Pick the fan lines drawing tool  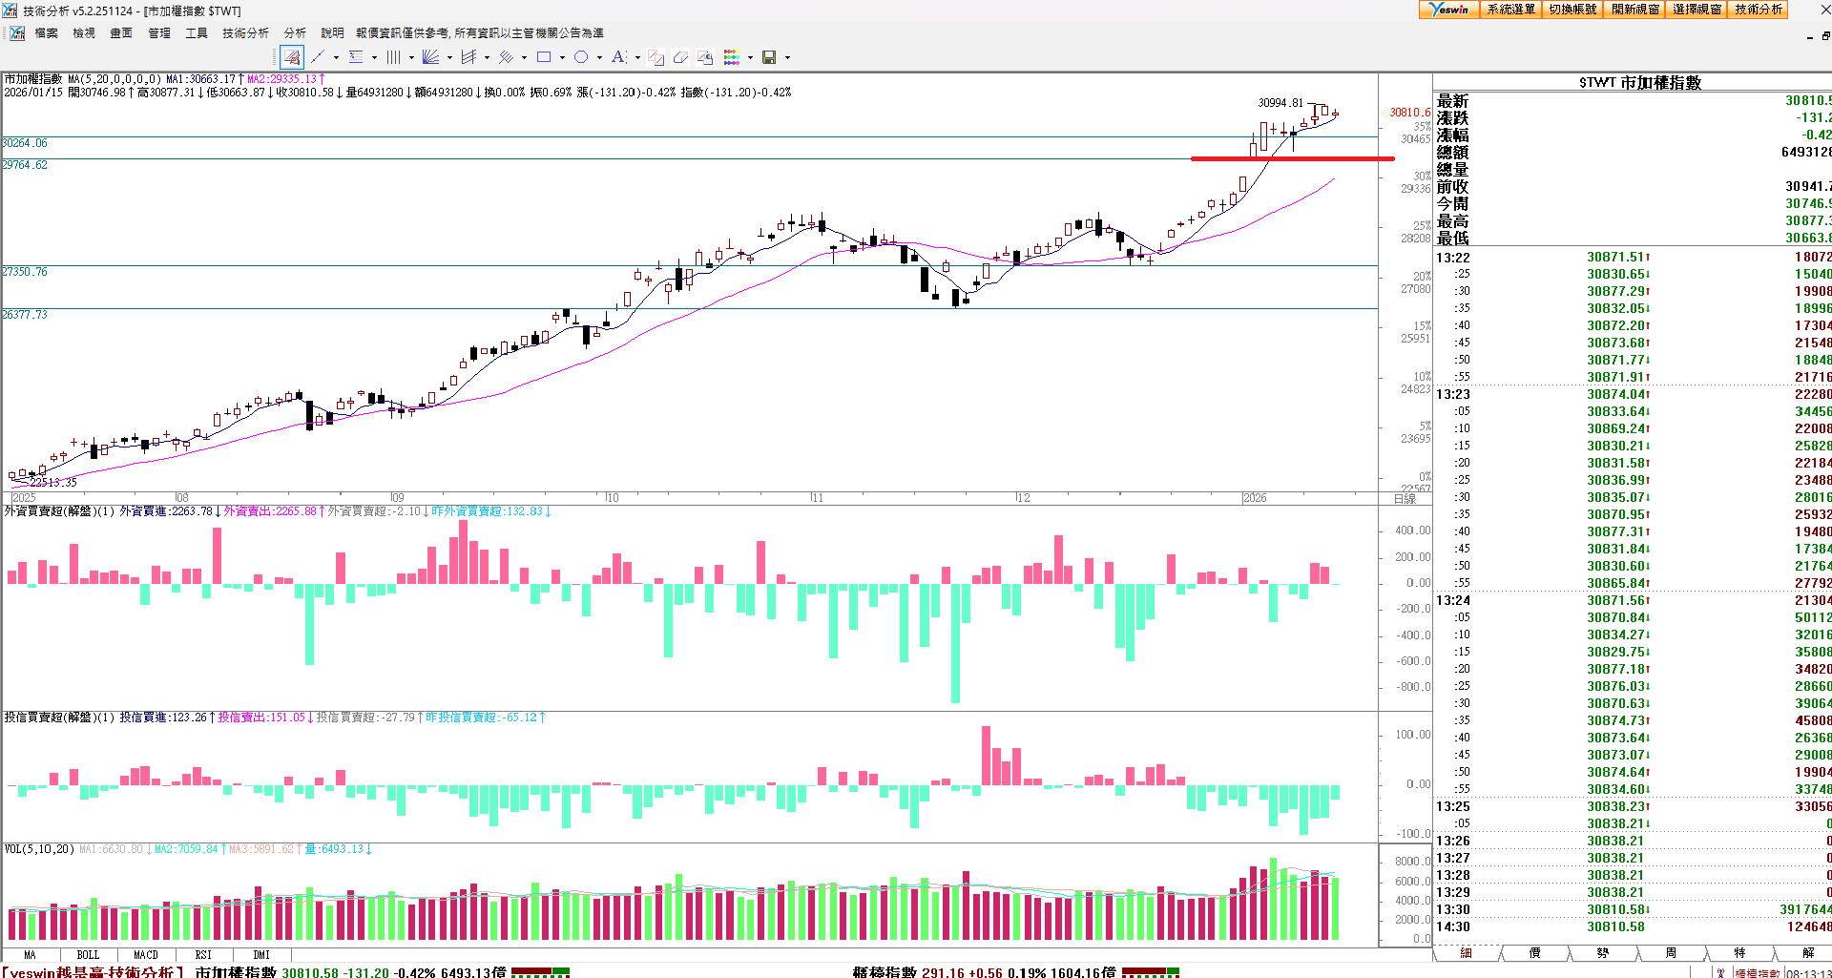[x=430, y=57]
